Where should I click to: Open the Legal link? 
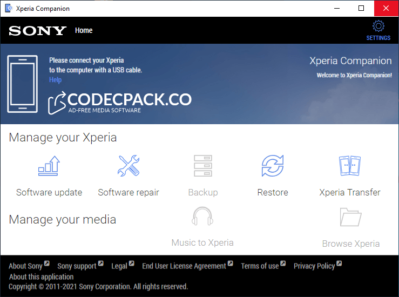119,266
